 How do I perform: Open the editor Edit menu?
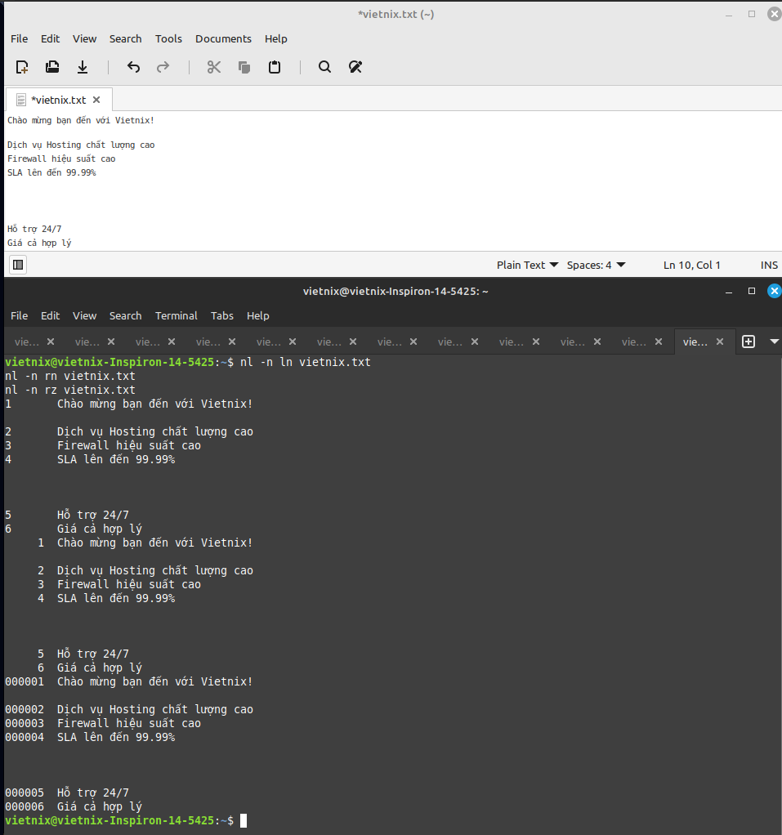pyautogui.click(x=50, y=39)
